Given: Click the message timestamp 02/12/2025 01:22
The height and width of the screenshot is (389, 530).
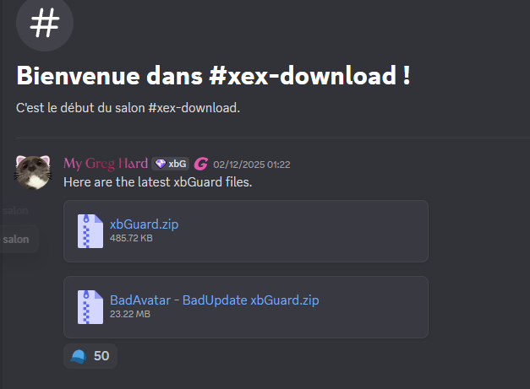Looking at the screenshot, I should (252, 165).
